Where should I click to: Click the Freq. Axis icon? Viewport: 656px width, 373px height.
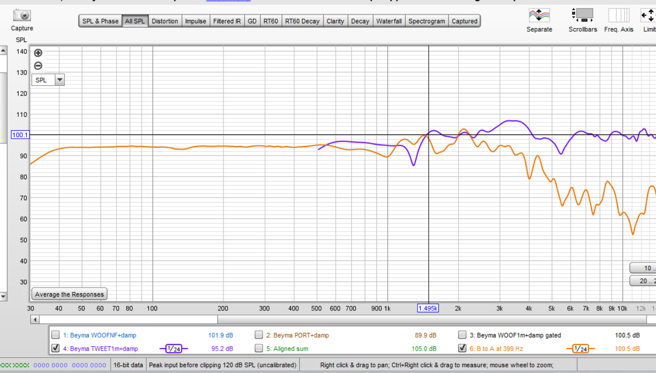click(619, 15)
